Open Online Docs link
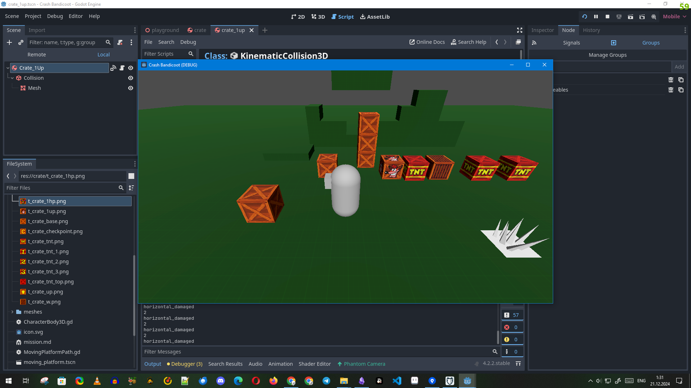This screenshot has width=691, height=388. coord(427,42)
